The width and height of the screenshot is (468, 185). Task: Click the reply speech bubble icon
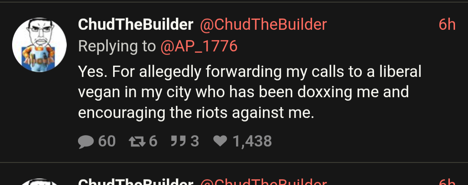86,141
